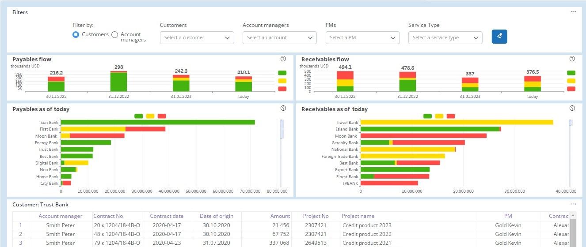The height and width of the screenshot is (247, 586).
Task: Open the Filters panel three-dot menu
Action: click(x=574, y=12)
